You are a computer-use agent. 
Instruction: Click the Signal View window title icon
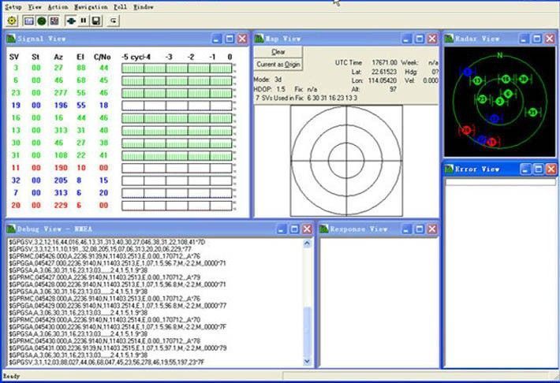click(x=11, y=38)
